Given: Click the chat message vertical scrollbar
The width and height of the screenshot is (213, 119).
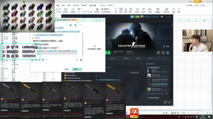Looking at the screenshot, I should [83, 45].
